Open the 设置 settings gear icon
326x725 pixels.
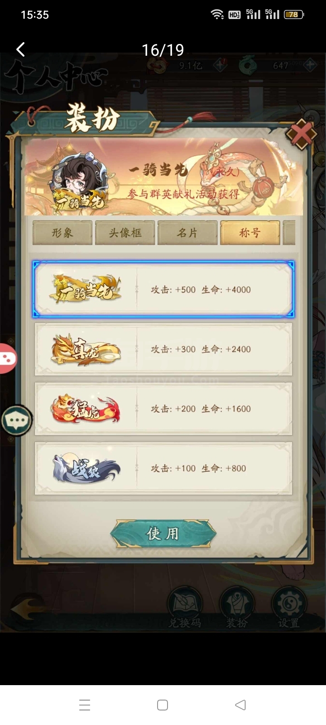pyautogui.click(x=288, y=607)
